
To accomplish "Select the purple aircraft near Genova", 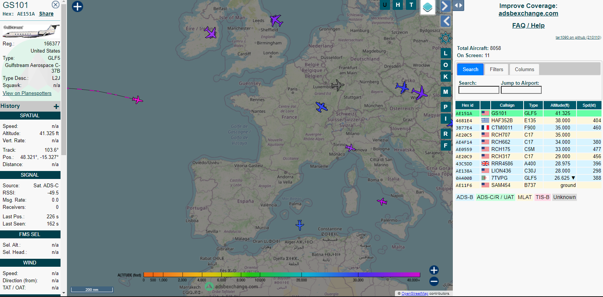I will click(350, 148).
